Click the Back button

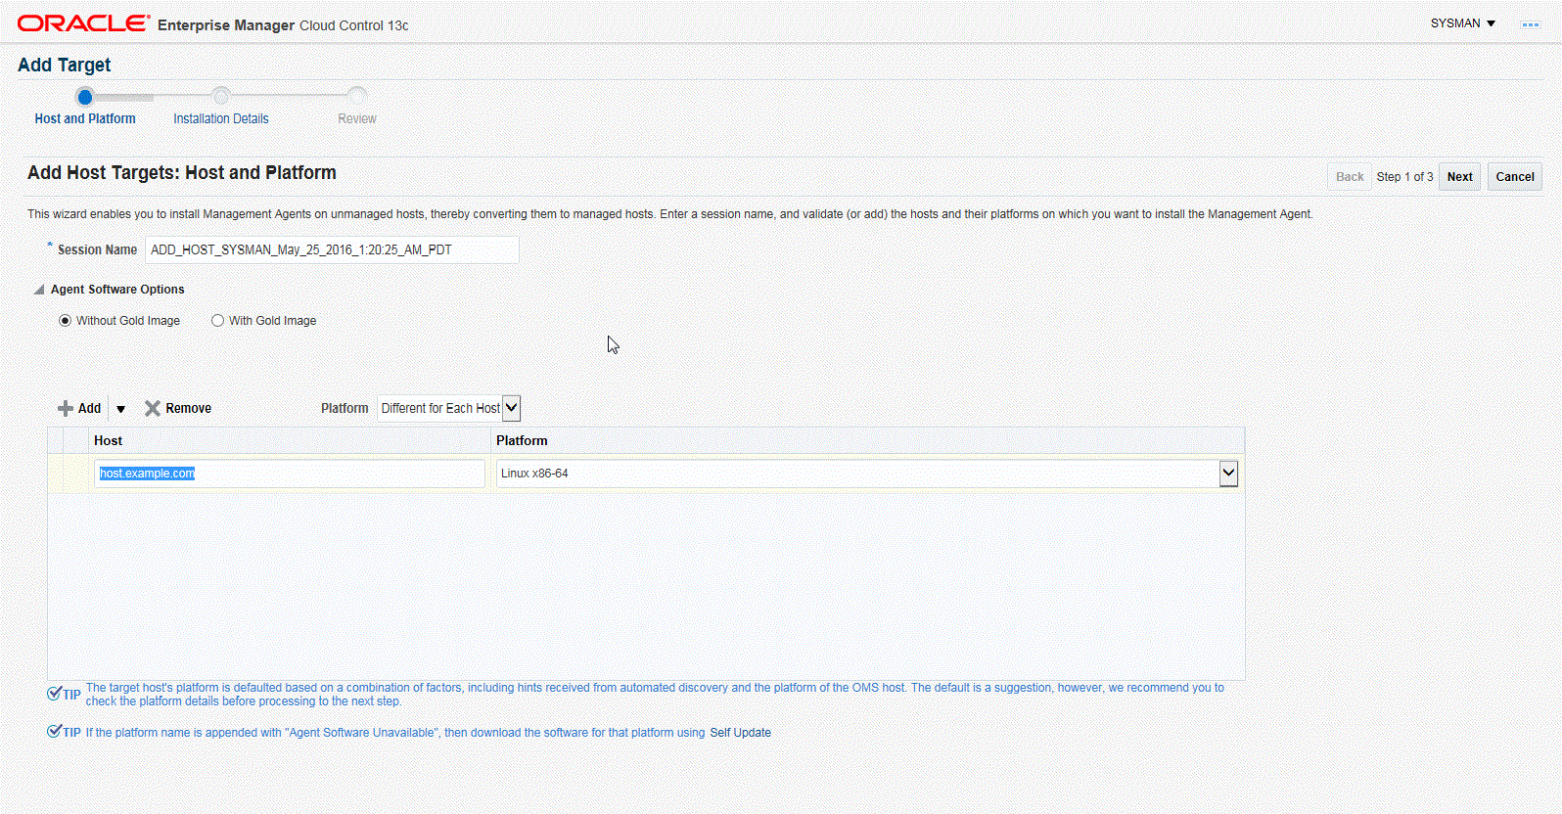tap(1350, 177)
